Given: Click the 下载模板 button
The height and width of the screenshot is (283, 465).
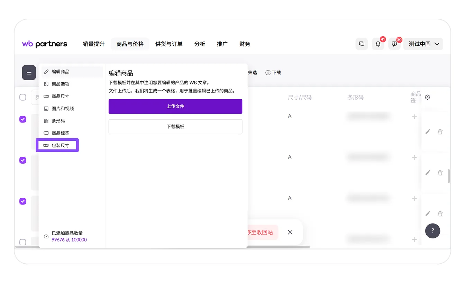Looking at the screenshot, I should click(x=175, y=127).
